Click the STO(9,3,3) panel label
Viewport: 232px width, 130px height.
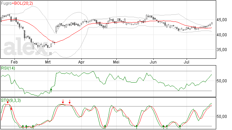[11, 100]
